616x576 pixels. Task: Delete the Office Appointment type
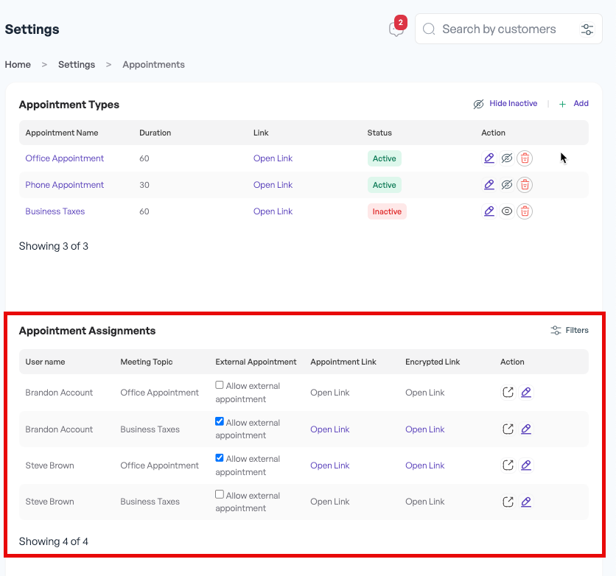(525, 158)
